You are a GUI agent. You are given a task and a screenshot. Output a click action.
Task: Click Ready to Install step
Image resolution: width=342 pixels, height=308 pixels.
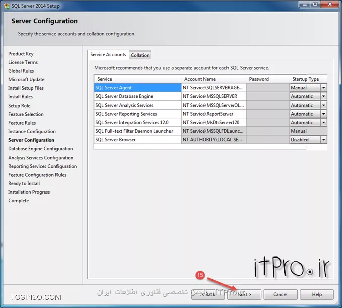pyautogui.click(x=24, y=184)
